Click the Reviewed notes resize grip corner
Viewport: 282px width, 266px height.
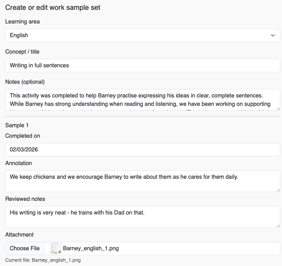click(278, 225)
